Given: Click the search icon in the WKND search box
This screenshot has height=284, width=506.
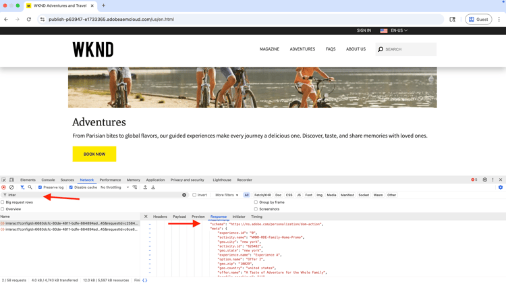Looking at the screenshot, I should click(x=381, y=49).
